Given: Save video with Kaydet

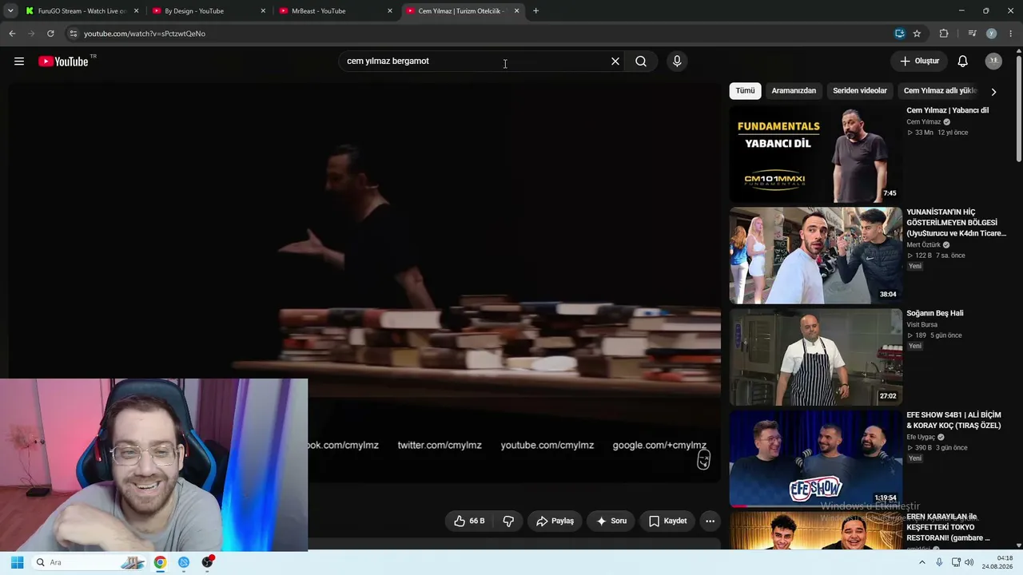Looking at the screenshot, I should point(667,521).
